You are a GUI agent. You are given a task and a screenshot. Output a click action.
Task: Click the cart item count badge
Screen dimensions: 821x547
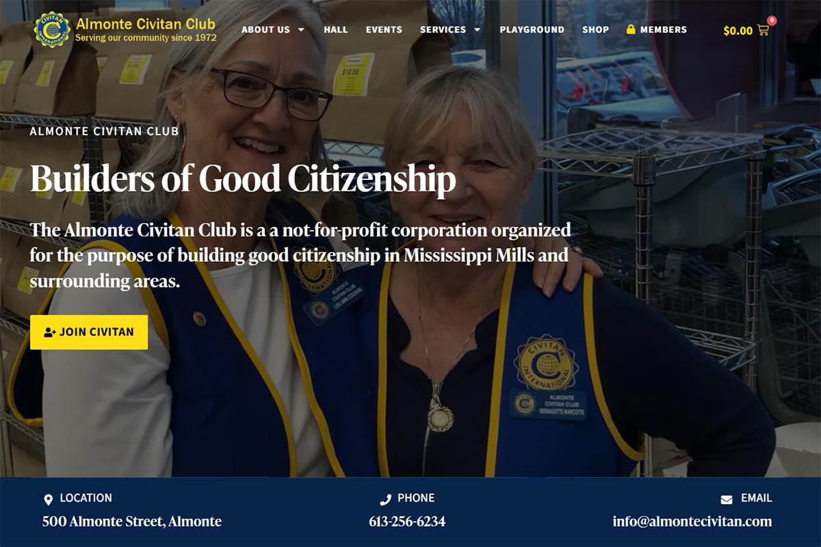click(772, 21)
